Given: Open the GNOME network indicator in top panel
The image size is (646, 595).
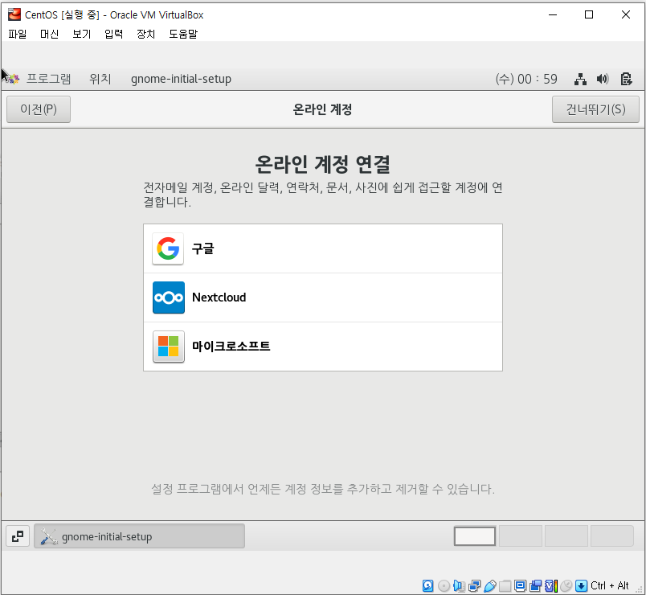Looking at the screenshot, I should click(x=580, y=79).
